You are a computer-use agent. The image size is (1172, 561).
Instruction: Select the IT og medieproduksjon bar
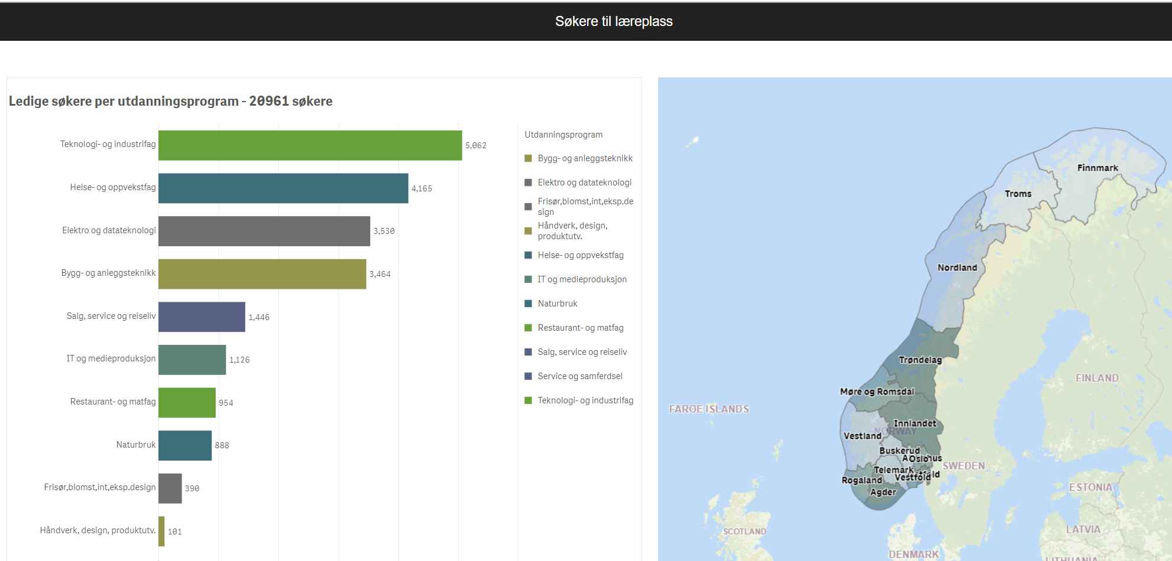[192, 360]
